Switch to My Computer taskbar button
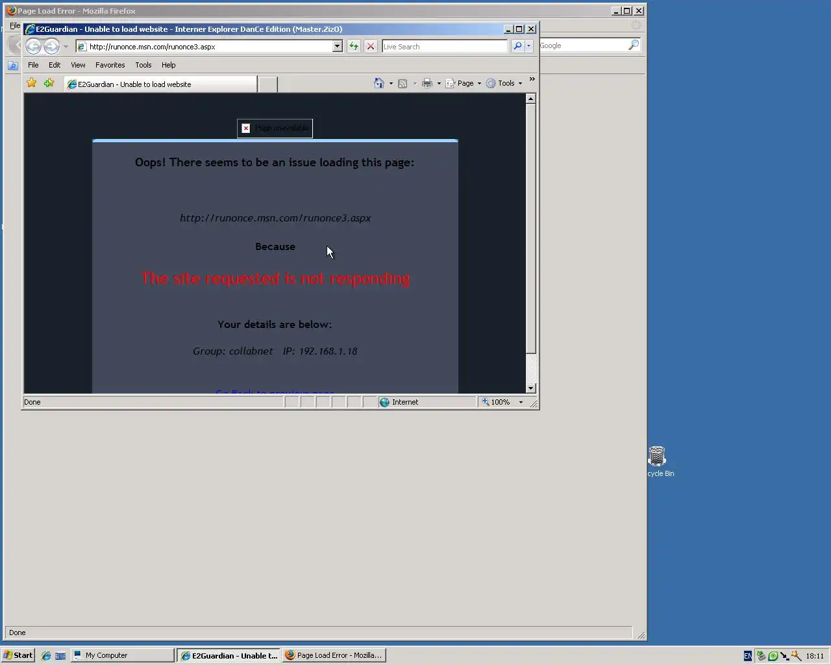The width and height of the screenshot is (831, 665). point(122,655)
